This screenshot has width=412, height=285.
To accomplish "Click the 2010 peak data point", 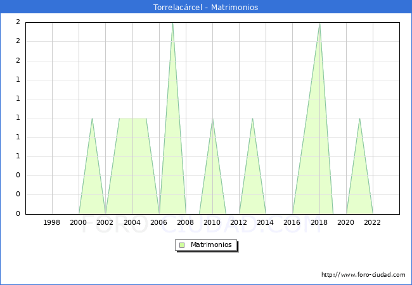I will (x=212, y=118).
